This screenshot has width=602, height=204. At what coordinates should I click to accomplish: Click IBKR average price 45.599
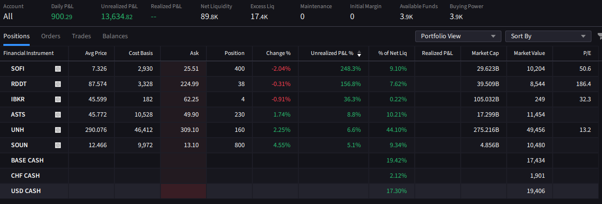pyautogui.click(x=98, y=99)
